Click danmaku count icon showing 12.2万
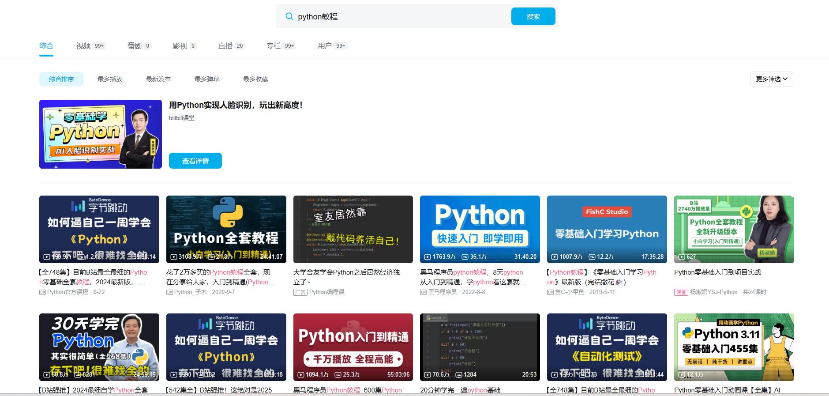The image size is (829, 396). 592,256
